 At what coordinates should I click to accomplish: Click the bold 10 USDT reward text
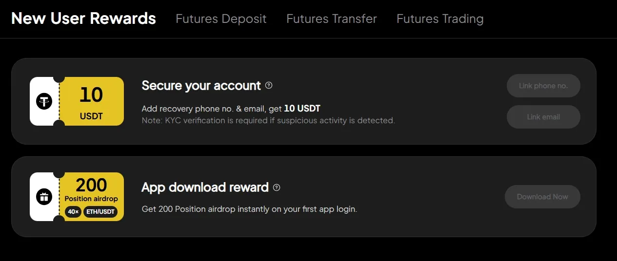302,108
